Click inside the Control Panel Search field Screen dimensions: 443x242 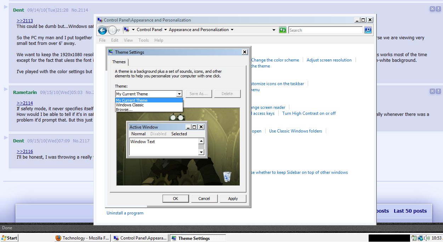coord(325,30)
